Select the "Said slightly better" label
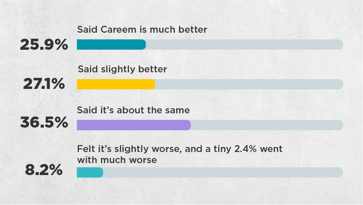363x205 pixels. (x=122, y=69)
